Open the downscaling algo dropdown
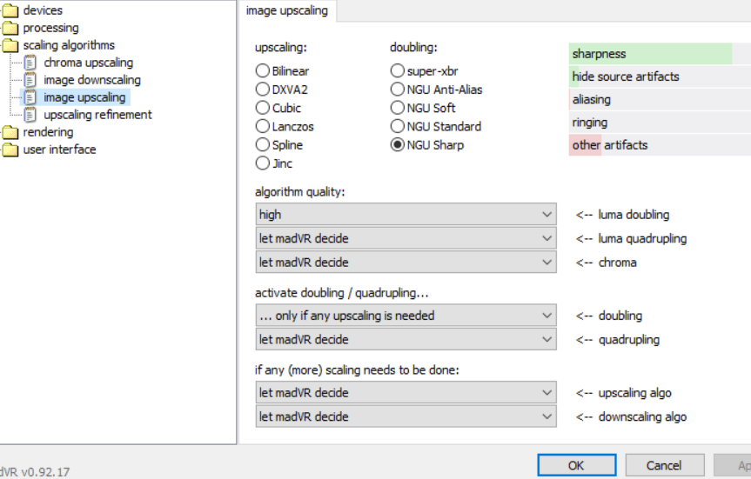 coord(406,416)
